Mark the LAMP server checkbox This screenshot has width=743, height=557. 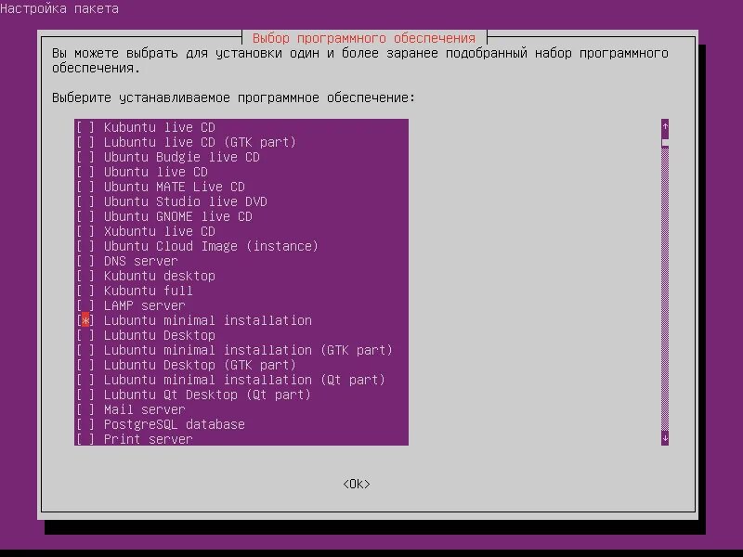pos(85,305)
